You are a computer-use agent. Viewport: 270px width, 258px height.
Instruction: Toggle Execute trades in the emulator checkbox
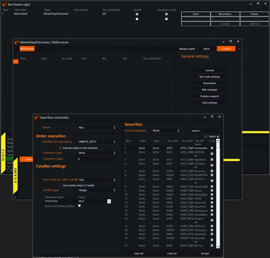click(x=61, y=148)
